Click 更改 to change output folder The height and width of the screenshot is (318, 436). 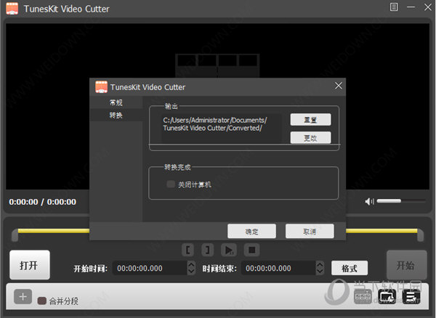pyautogui.click(x=310, y=138)
